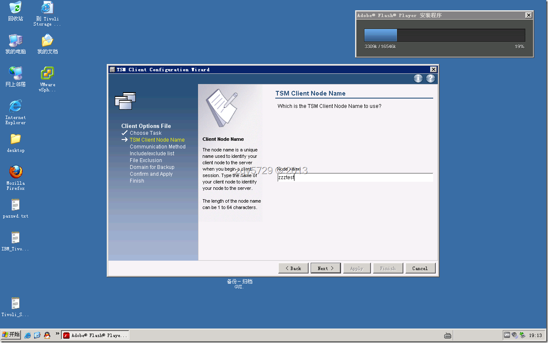Select Domain for Backup step
This screenshot has height=343, width=548.
point(152,167)
